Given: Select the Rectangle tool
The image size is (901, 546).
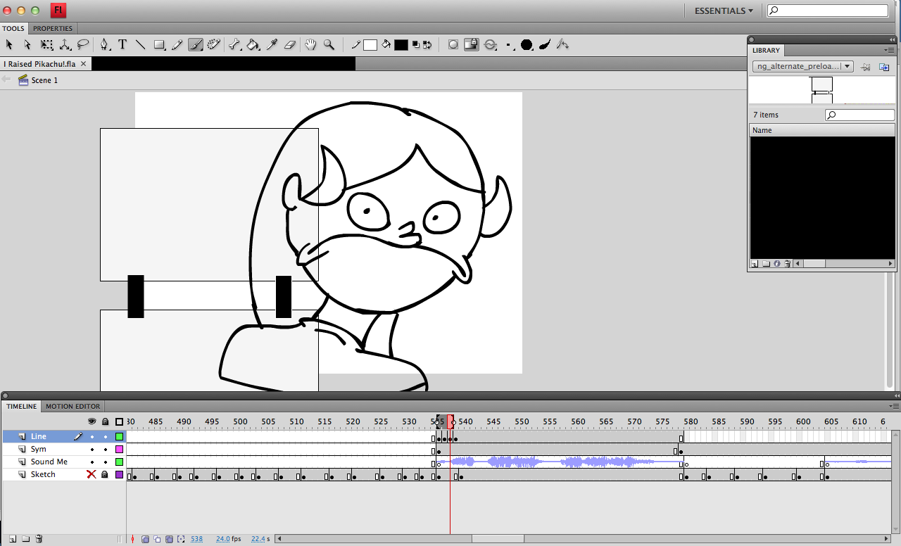Looking at the screenshot, I should [x=160, y=45].
